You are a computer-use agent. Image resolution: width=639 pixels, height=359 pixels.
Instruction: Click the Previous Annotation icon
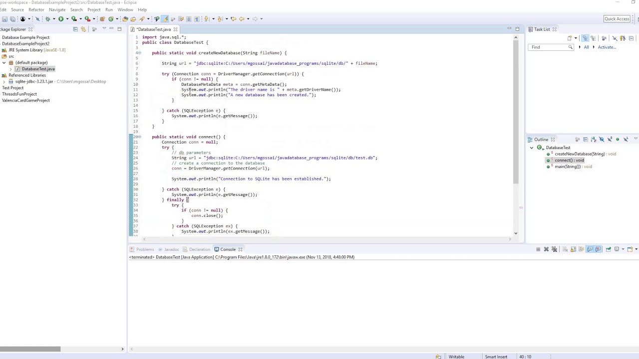click(220, 19)
